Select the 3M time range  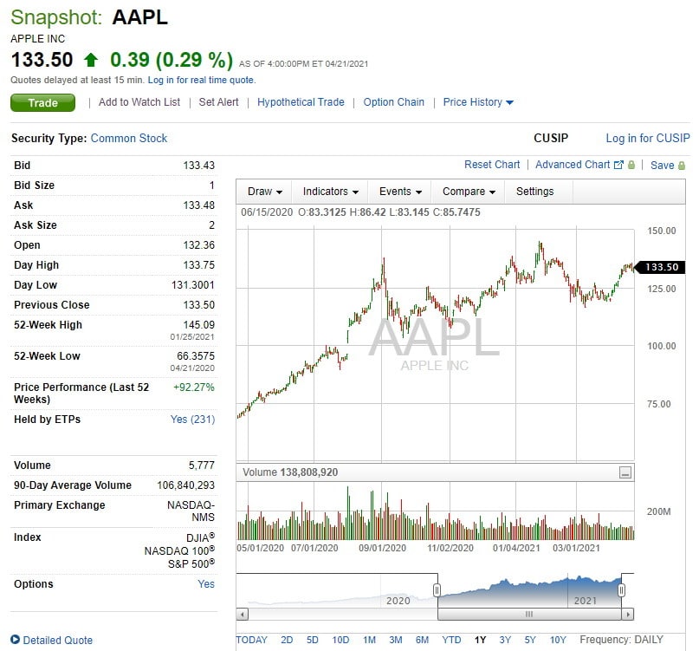click(x=396, y=640)
